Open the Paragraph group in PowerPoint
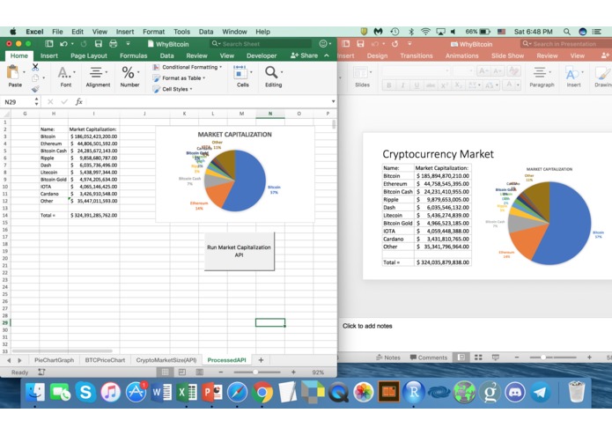The height and width of the screenshot is (435, 612). tap(542, 77)
